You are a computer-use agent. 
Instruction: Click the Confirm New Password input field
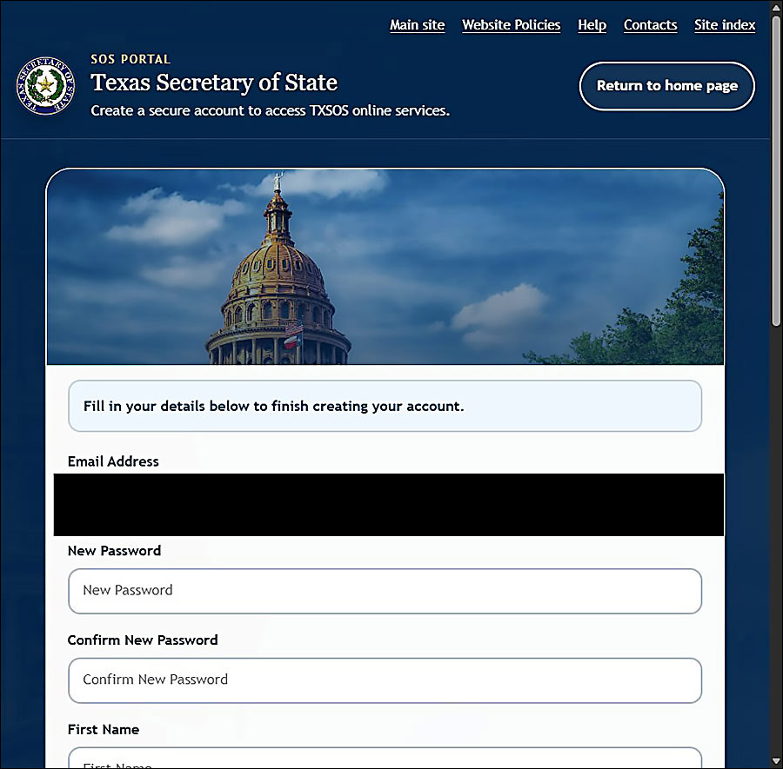385,680
